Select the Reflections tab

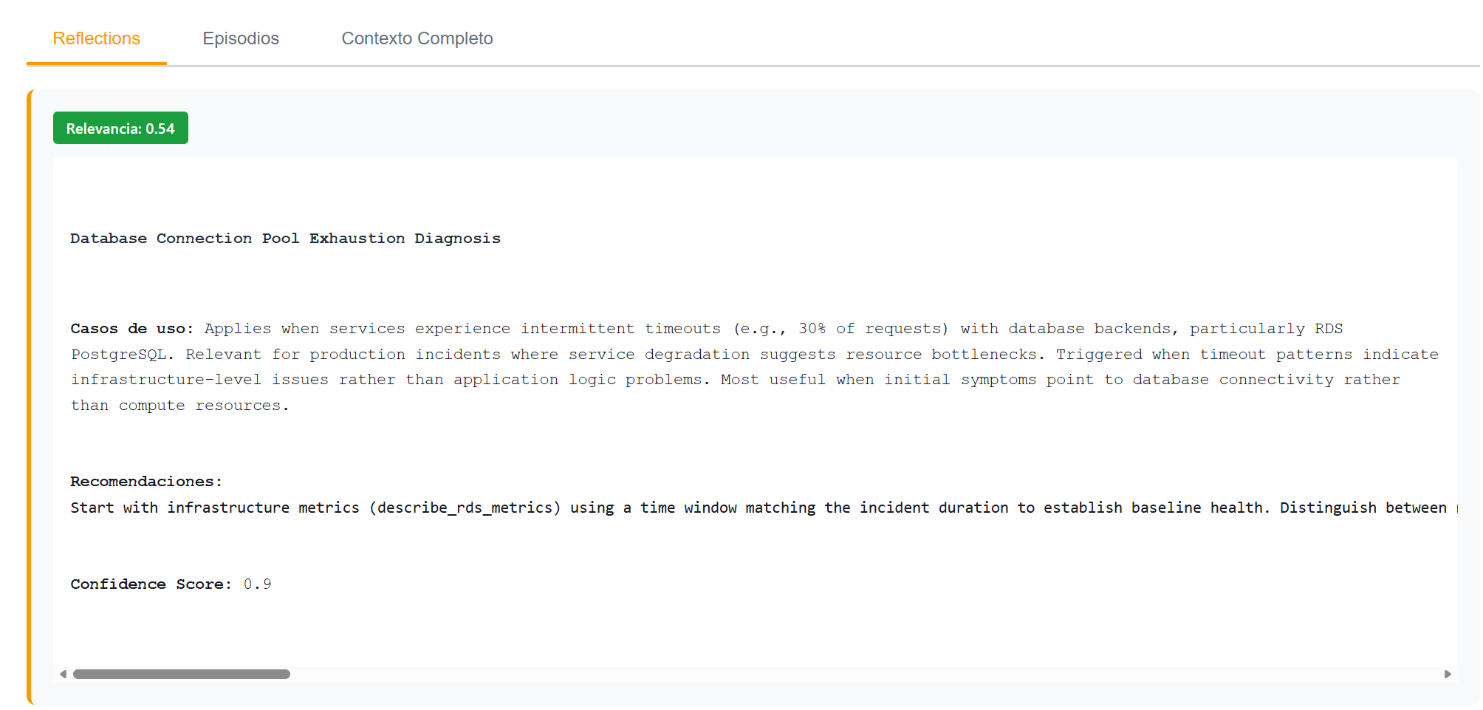pyautogui.click(x=96, y=38)
